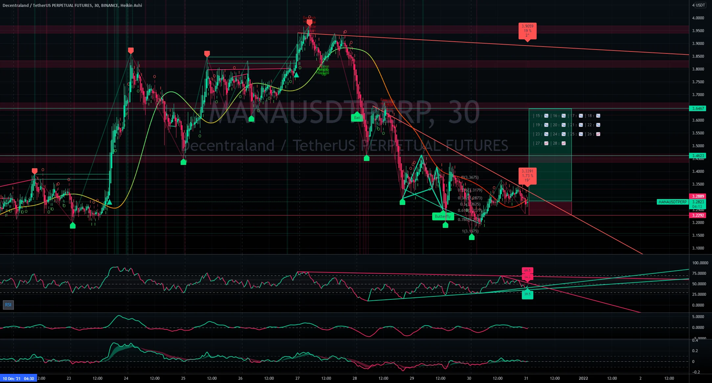Screen dimensions: 712x383
Task: Click the 24 date label on time axis
Action: (x=126, y=378)
